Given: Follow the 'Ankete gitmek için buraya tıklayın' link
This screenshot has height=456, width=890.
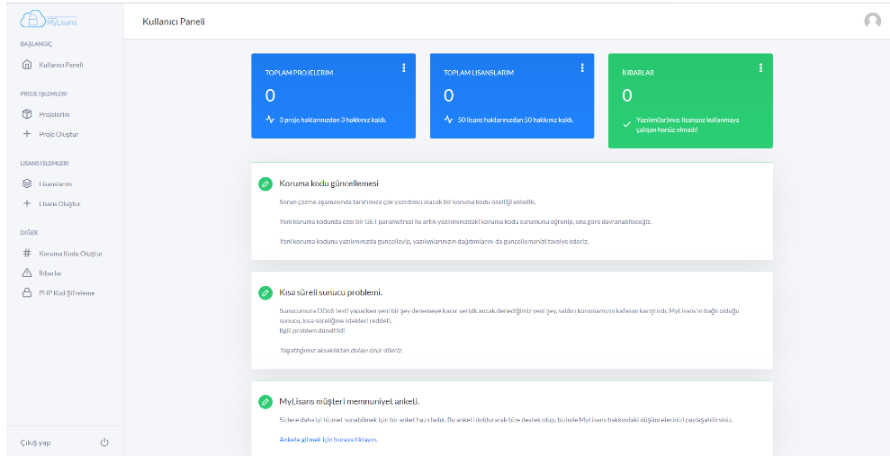Looking at the screenshot, I should click(328, 440).
